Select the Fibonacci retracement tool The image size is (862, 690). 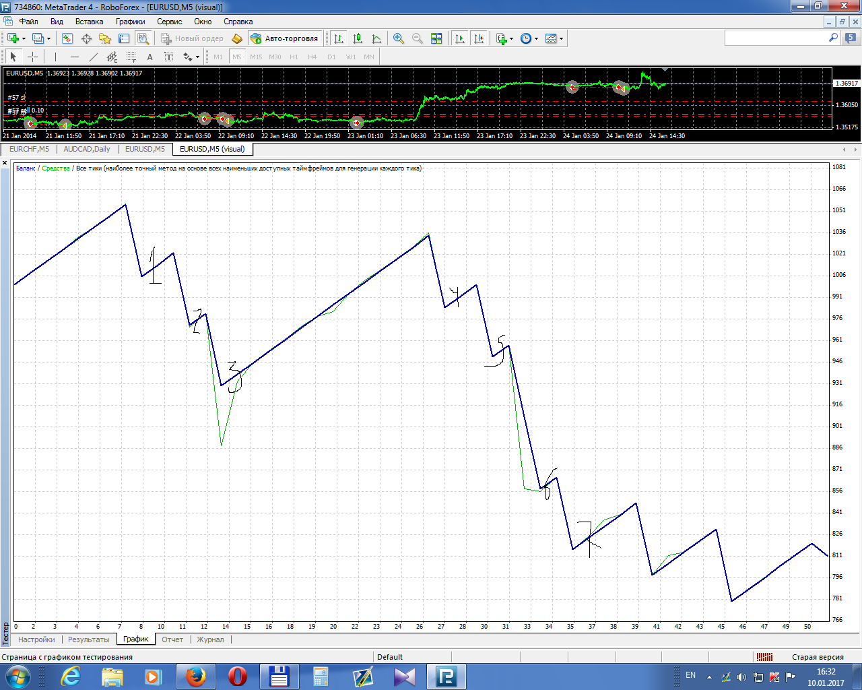pyautogui.click(x=131, y=57)
